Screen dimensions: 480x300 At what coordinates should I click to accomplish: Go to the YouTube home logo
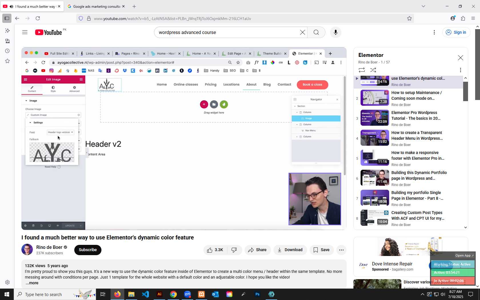click(x=48, y=32)
